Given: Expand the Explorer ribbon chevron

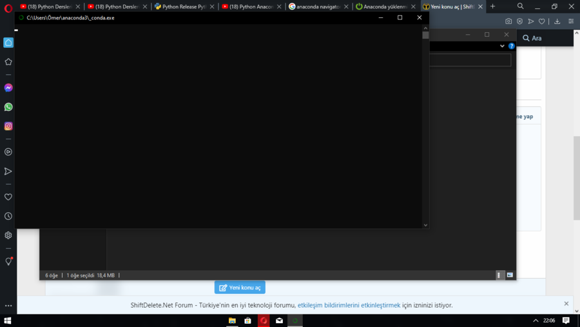Looking at the screenshot, I should [502, 46].
